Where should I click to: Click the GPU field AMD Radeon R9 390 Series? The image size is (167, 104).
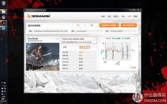[48, 31]
